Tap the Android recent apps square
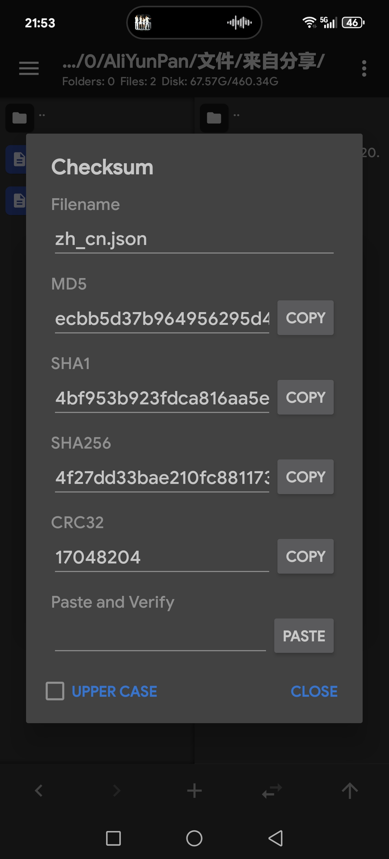Image resolution: width=389 pixels, height=859 pixels. [x=113, y=838]
